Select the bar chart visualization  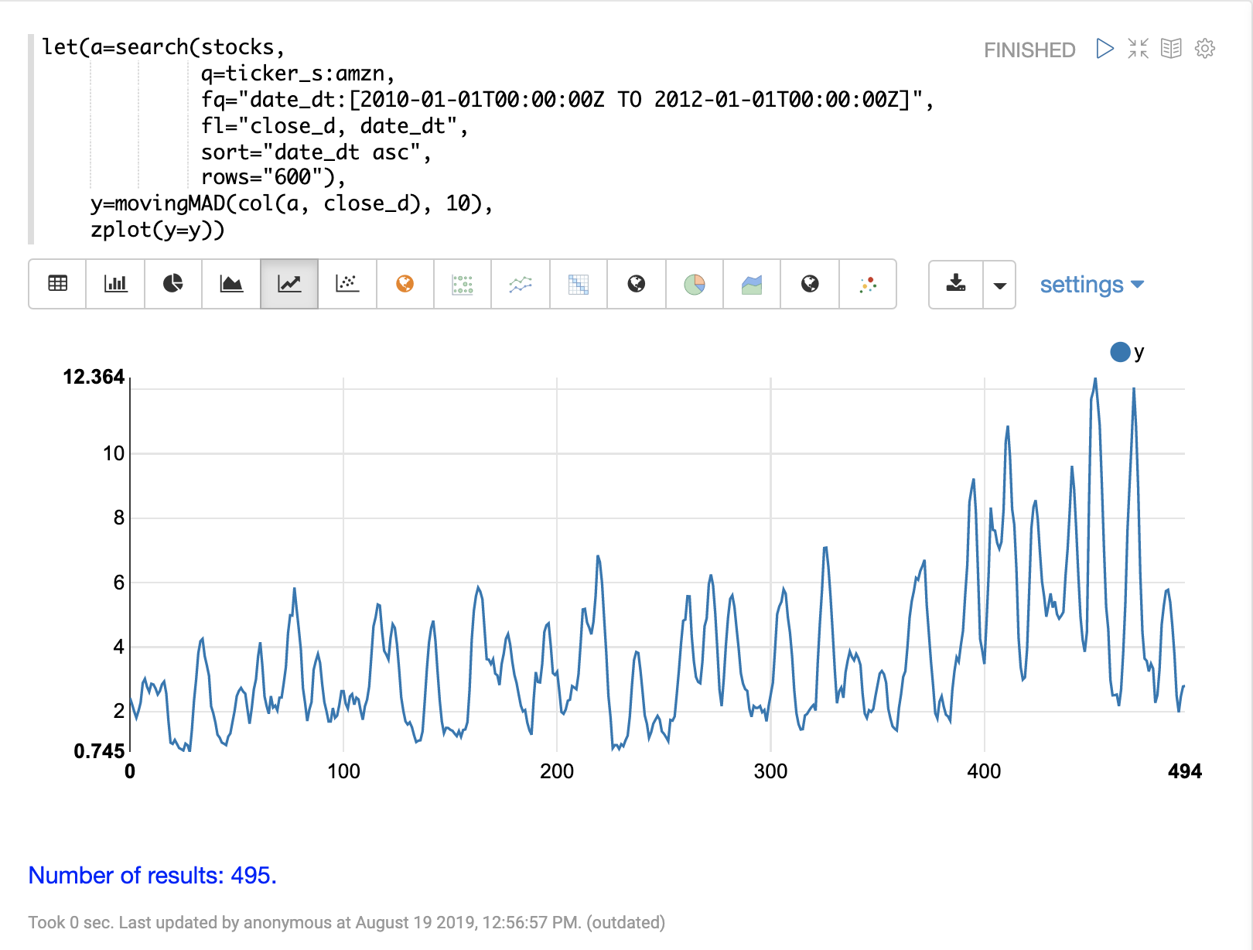[x=115, y=284]
